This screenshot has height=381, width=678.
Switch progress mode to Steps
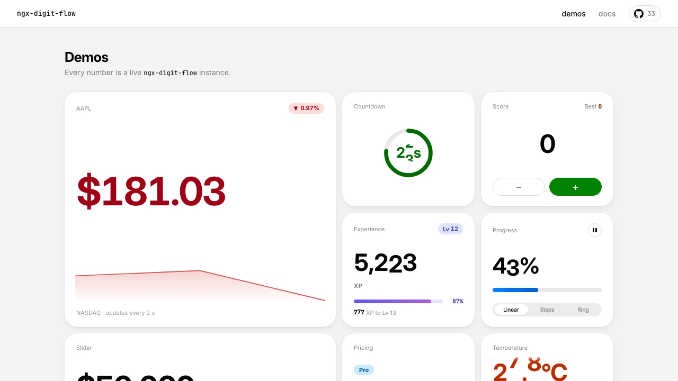547,310
